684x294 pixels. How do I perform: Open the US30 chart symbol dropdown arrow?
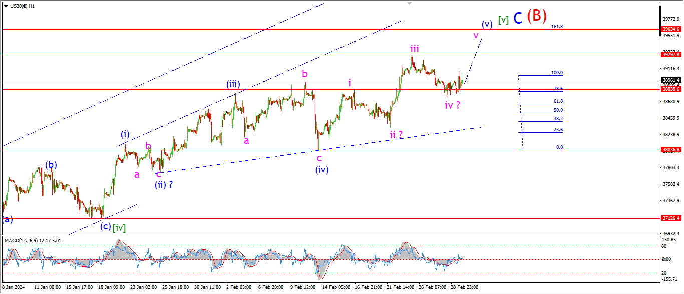6,6
